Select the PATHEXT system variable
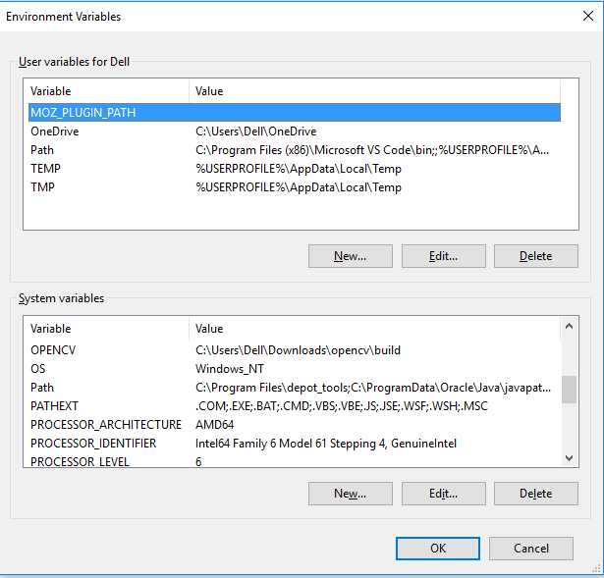Image resolution: width=604 pixels, height=578 pixels. 295,406
